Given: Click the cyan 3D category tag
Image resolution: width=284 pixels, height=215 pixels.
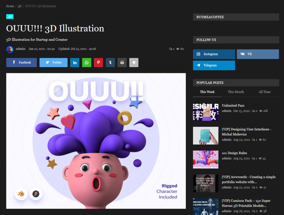Looking at the screenshot, I should (10, 17).
